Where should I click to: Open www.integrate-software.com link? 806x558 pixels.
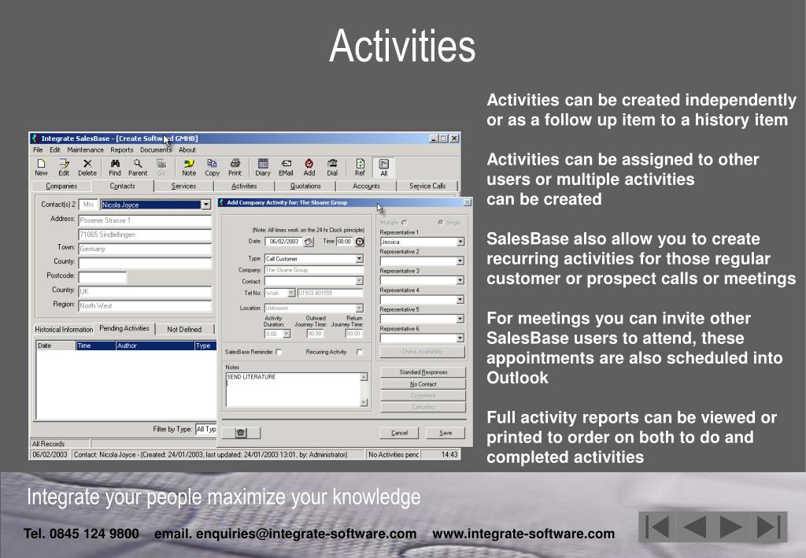point(523,534)
